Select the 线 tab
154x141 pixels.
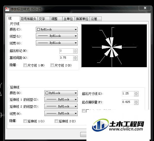click(x=13, y=19)
